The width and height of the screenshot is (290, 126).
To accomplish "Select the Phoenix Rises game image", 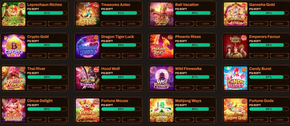I will 162,46.
